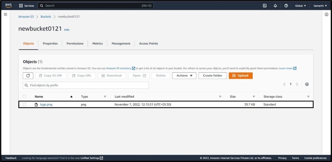Click the Copy S3 URI button

point(51,76)
